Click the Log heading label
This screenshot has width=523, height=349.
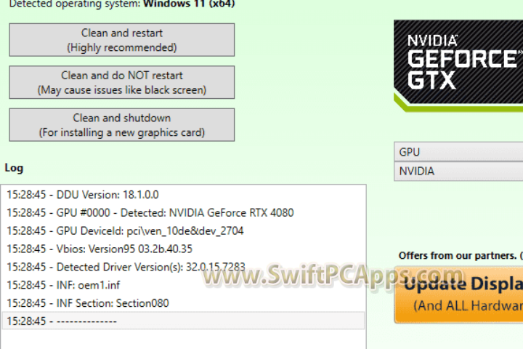[14, 168]
